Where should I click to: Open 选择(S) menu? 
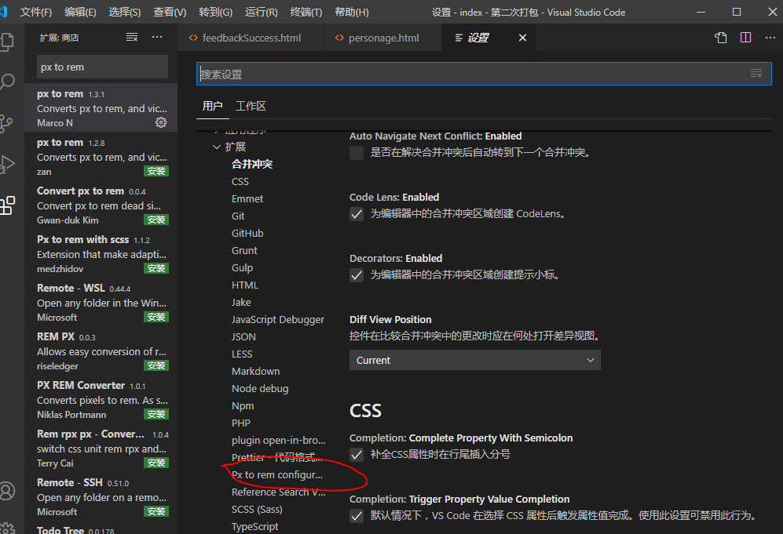pyautogui.click(x=125, y=12)
